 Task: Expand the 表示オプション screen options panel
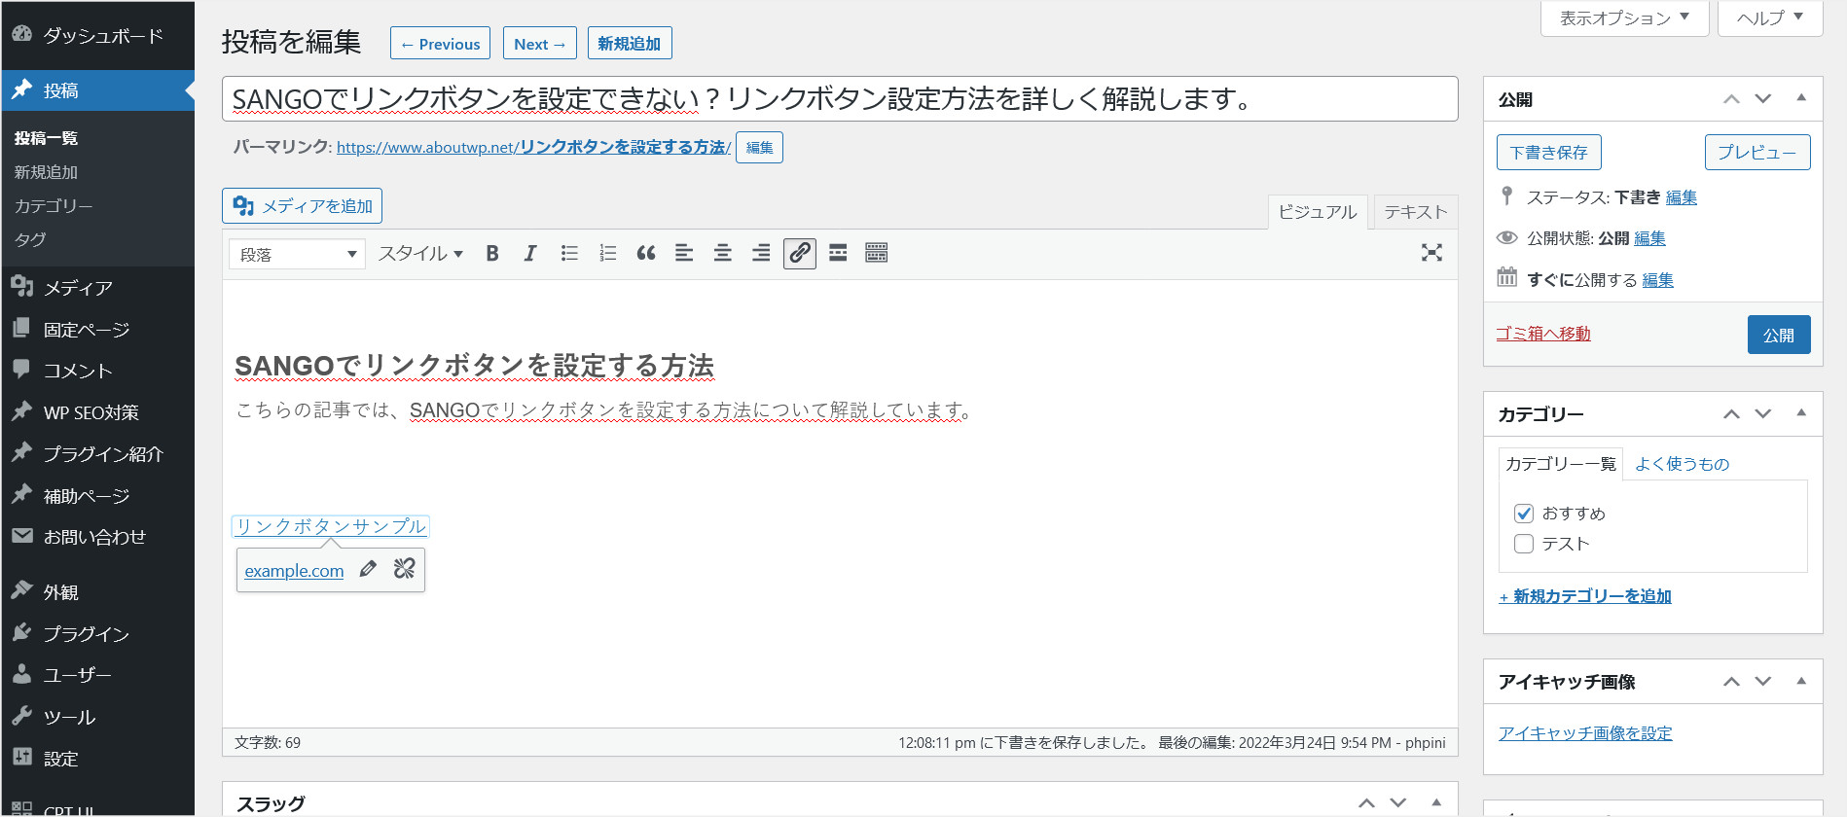pyautogui.click(x=1624, y=18)
